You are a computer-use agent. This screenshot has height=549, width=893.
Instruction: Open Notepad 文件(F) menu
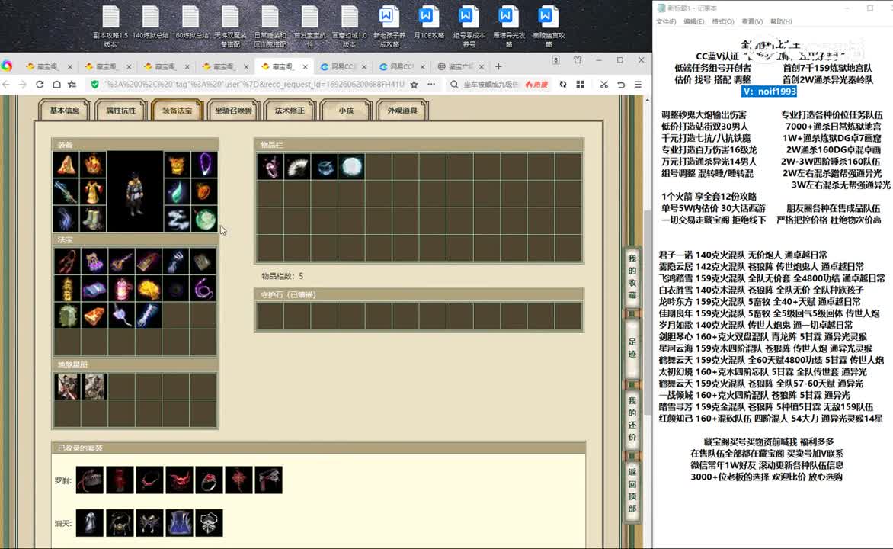(x=666, y=21)
